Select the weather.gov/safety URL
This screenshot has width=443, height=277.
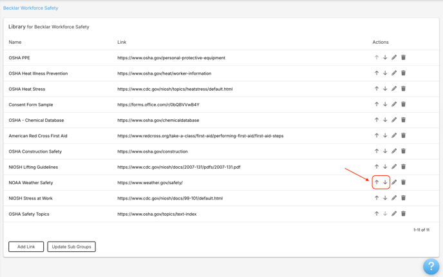150,182
